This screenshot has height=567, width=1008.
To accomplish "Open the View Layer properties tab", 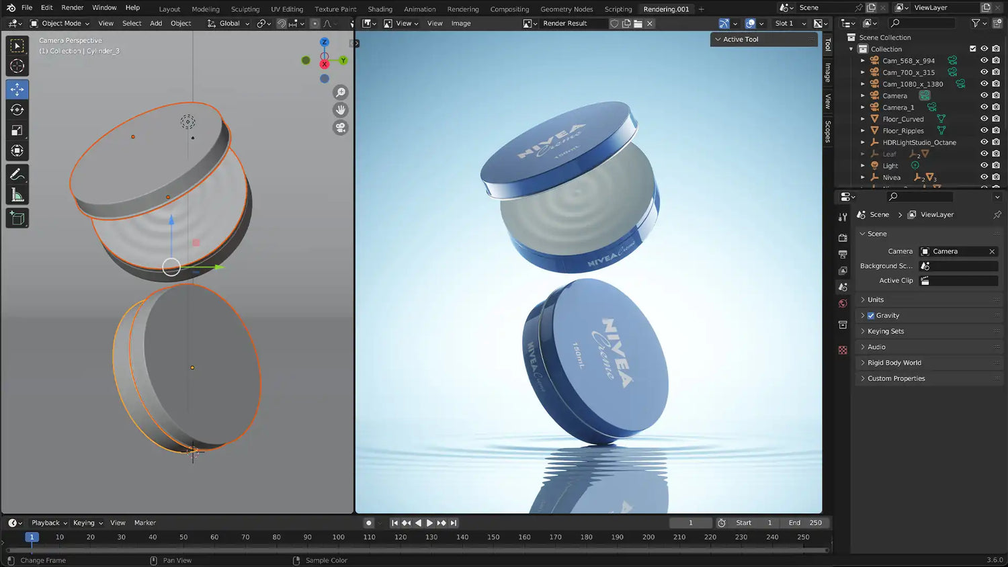I will coord(843,271).
